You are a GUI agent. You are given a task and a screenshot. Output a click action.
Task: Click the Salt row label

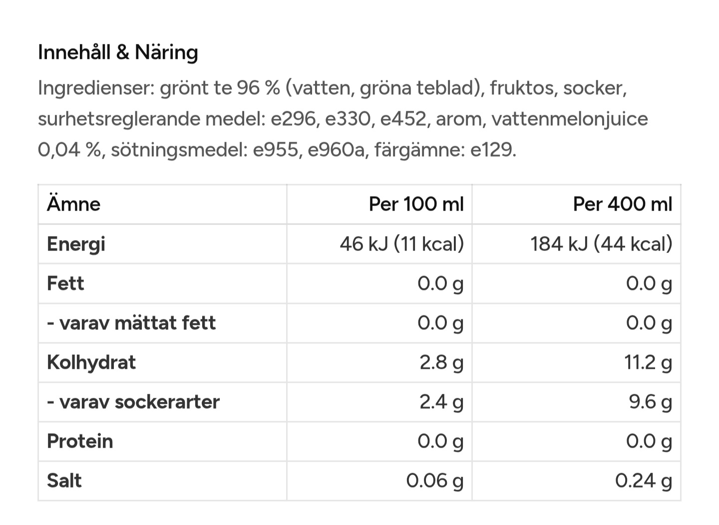64,481
